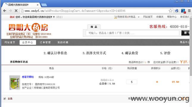
Task: Click the 四明大药房 logo
Action: pyautogui.click(x=29, y=27)
